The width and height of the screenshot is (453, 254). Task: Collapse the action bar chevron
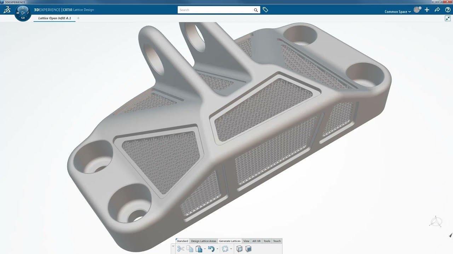click(173, 246)
